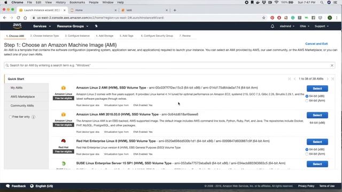Click the Amazon Linux 2 AMI logo icon

[x=64, y=88]
